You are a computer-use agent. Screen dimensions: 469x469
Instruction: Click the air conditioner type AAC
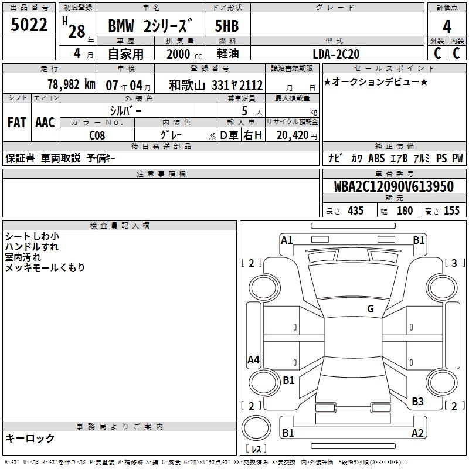coord(45,123)
